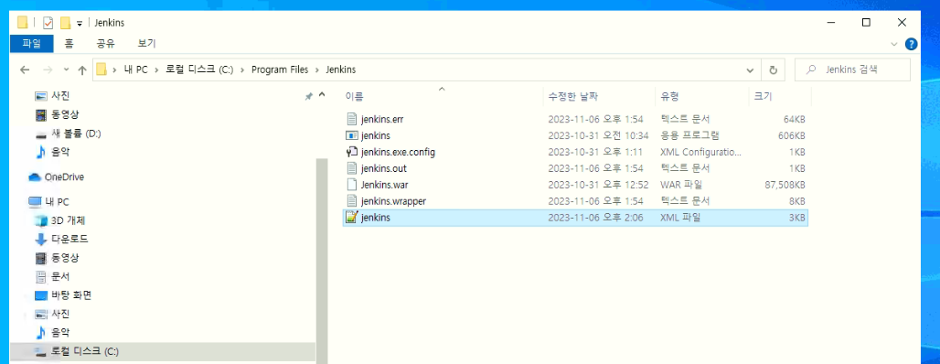
Task: Open the Quick Access Toolbar customize dropdown
Action: (x=80, y=24)
